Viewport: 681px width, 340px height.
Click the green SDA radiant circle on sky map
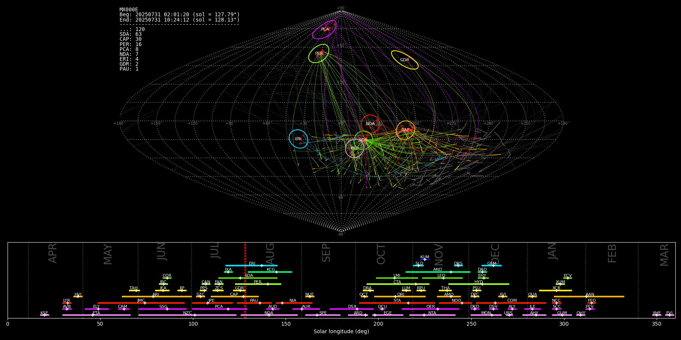click(x=363, y=140)
